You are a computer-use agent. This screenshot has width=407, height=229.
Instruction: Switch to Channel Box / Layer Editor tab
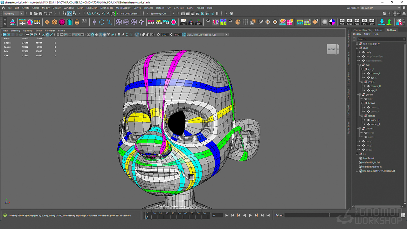(368, 30)
